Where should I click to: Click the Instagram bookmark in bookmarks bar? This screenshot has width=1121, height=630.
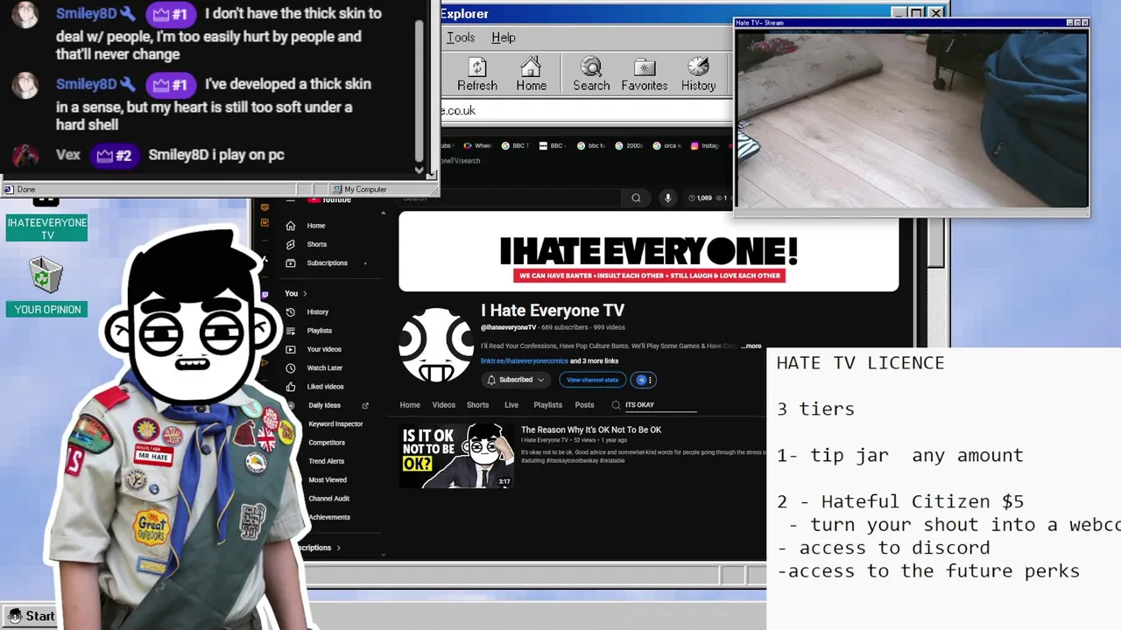(704, 146)
